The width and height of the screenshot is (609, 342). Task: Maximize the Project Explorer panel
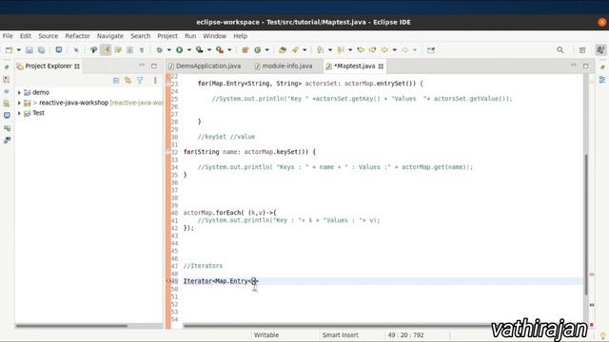pyautogui.click(x=154, y=66)
